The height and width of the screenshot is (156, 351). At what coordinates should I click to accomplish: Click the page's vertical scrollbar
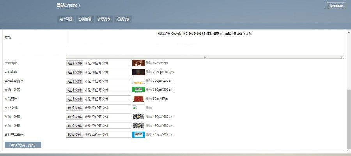pos(349,116)
